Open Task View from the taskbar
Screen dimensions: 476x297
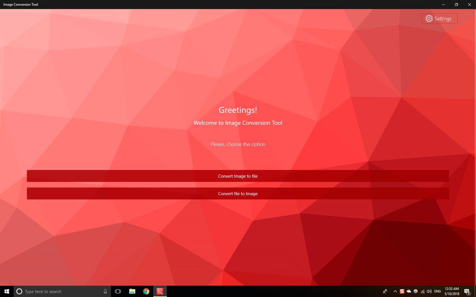coord(118,291)
